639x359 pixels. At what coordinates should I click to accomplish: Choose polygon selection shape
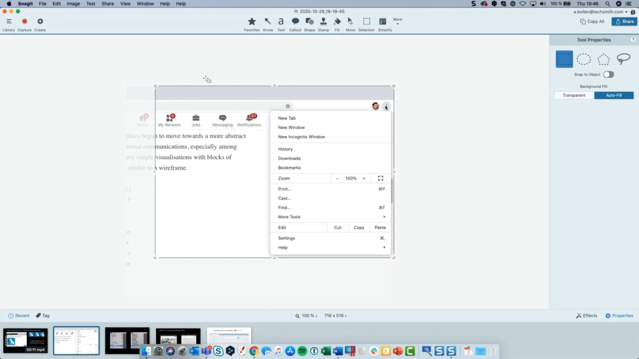pos(603,59)
